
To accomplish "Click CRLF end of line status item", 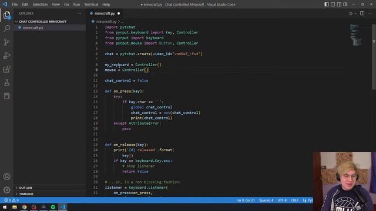I will [294, 200].
